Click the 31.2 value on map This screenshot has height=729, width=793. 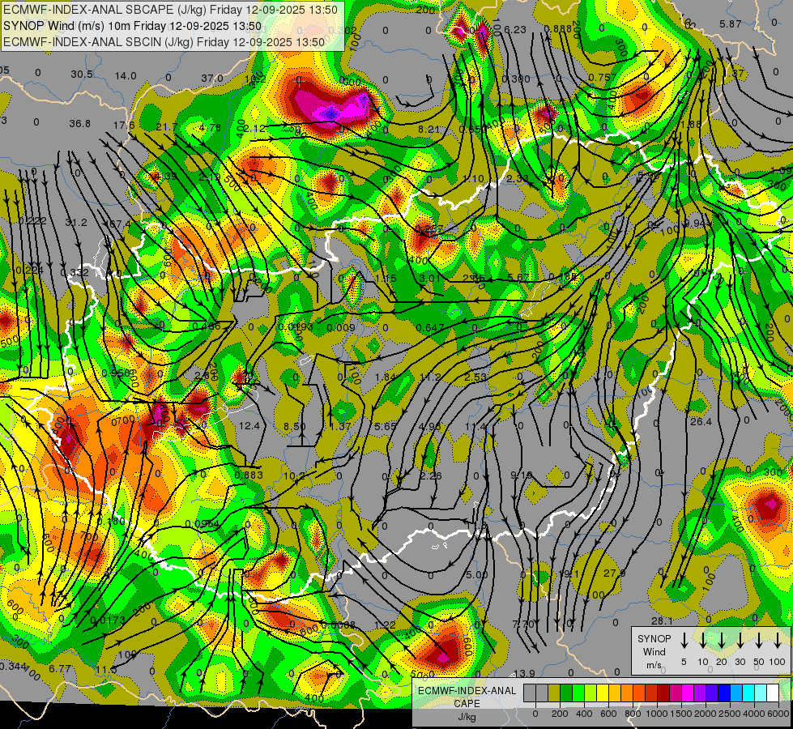point(76,222)
